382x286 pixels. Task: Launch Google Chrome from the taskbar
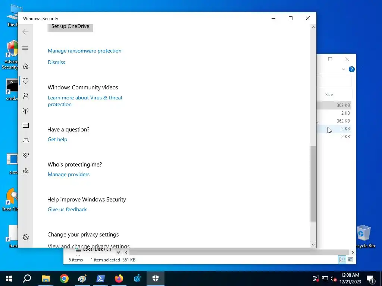coord(64,279)
